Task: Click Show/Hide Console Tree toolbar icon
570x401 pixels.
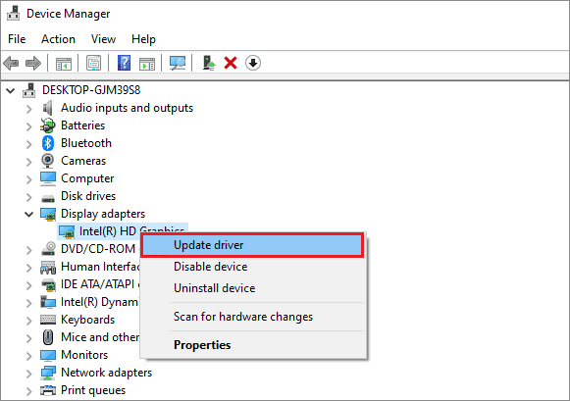Action: (x=64, y=64)
